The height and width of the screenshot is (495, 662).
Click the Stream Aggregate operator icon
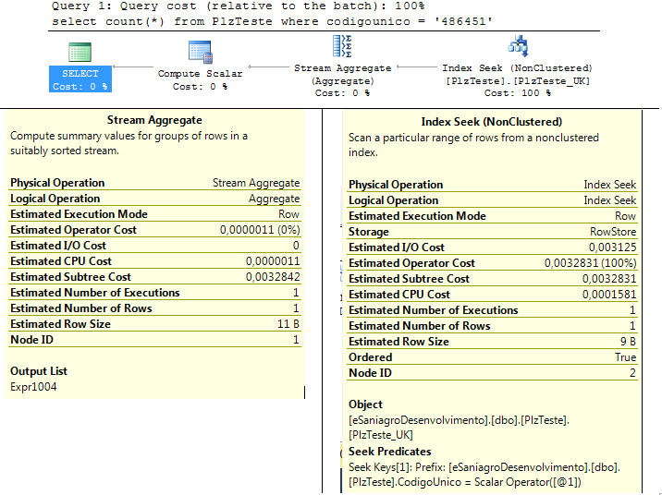click(x=342, y=46)
